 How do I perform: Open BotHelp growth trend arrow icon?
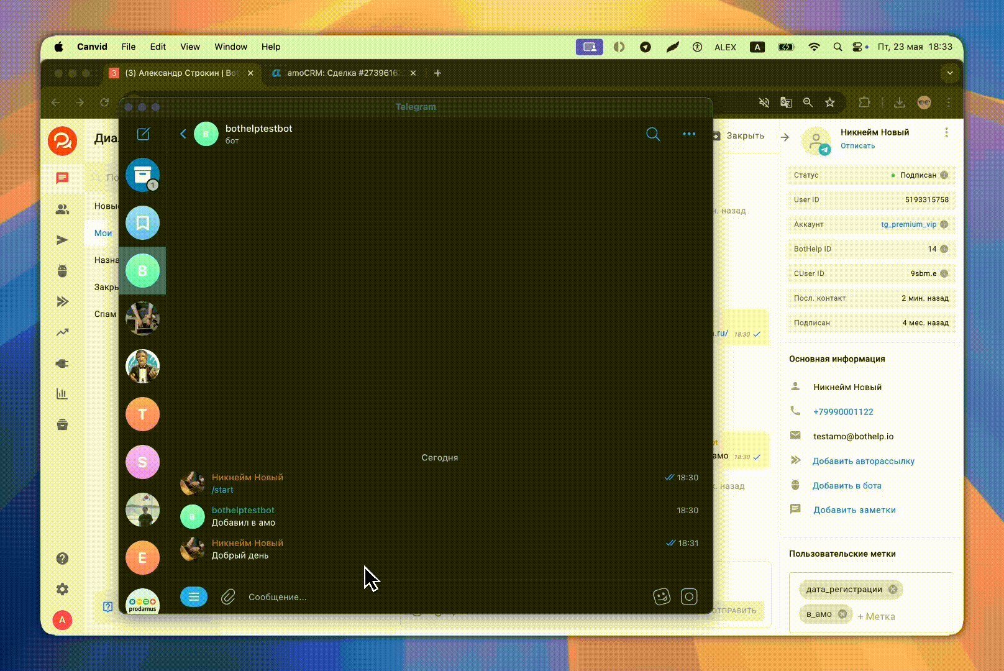(62, 332)
